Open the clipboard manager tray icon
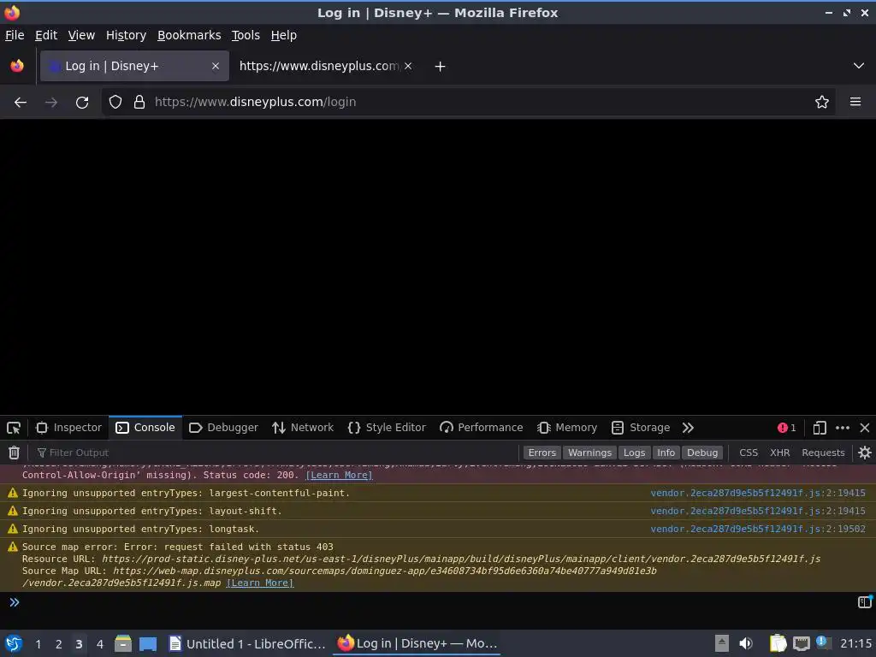This screenshot has height=657, width=876. click(x=778, y=643)
